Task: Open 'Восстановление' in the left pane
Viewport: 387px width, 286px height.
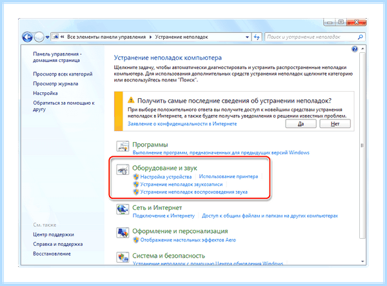Action: click(x=52, y=254)
